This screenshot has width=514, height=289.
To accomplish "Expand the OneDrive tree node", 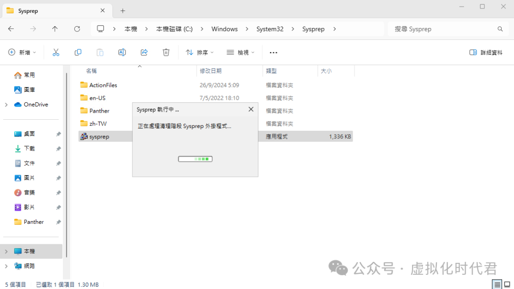I will 6,105.
